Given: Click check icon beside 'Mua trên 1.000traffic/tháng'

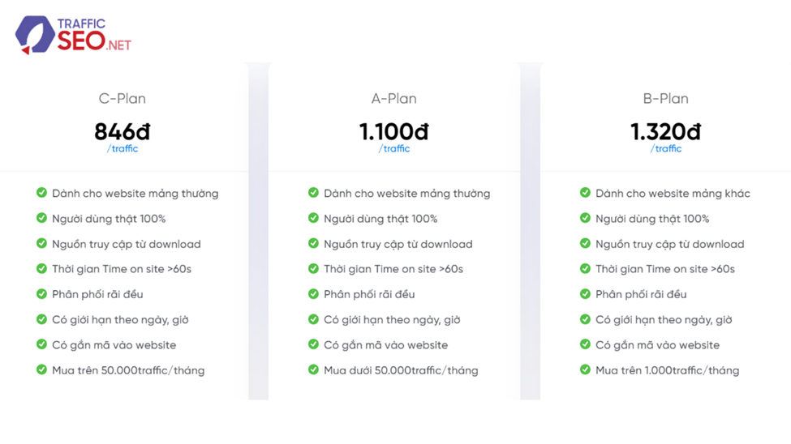Looking at the screenshot, I should (585, 370).
